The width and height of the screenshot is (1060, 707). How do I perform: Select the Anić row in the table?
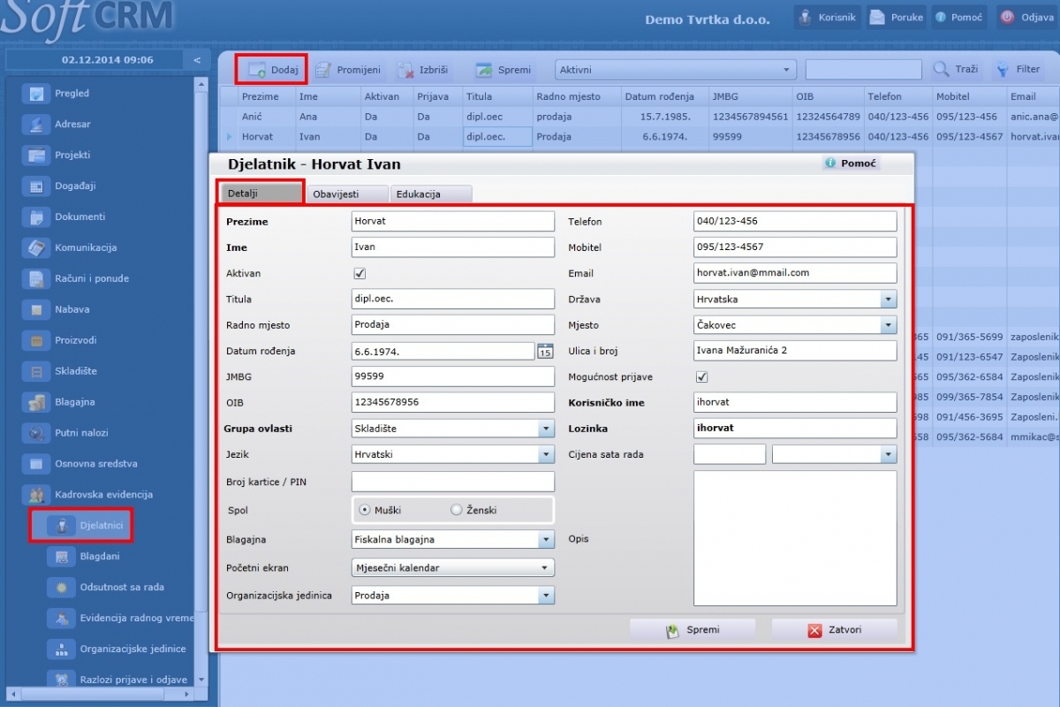pyautogui.click(x=640, y=116)
